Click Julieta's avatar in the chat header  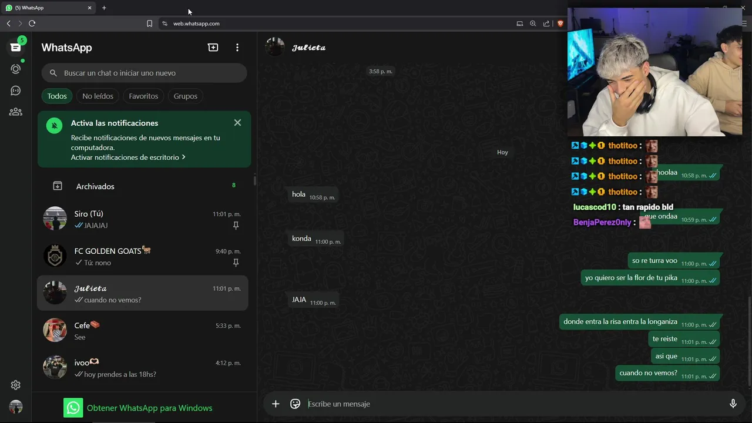[x=274, y=47]
